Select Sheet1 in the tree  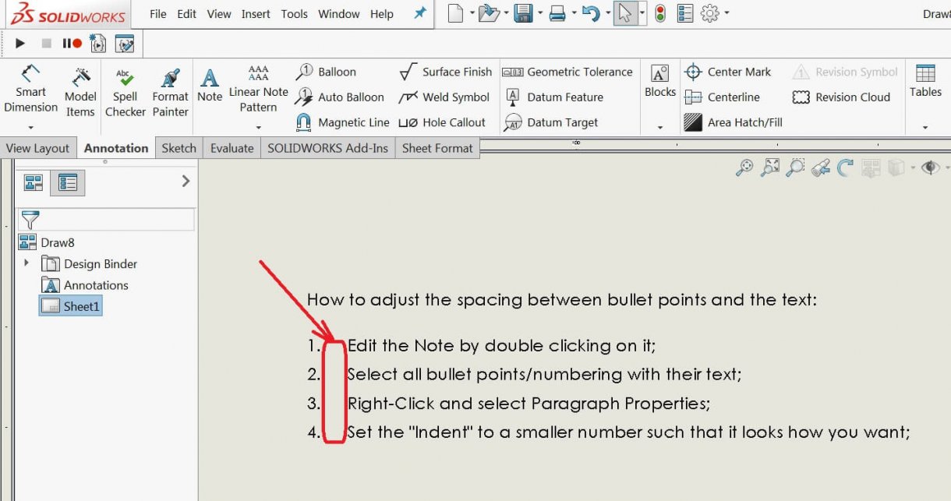pos(71,306)
